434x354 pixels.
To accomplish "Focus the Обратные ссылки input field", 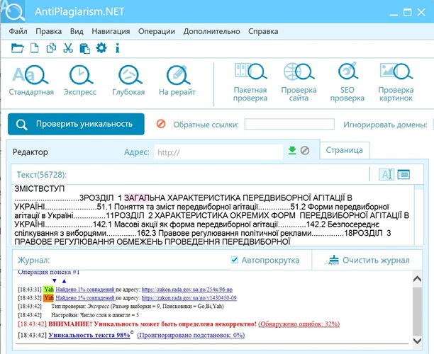I will click(289, 124).
